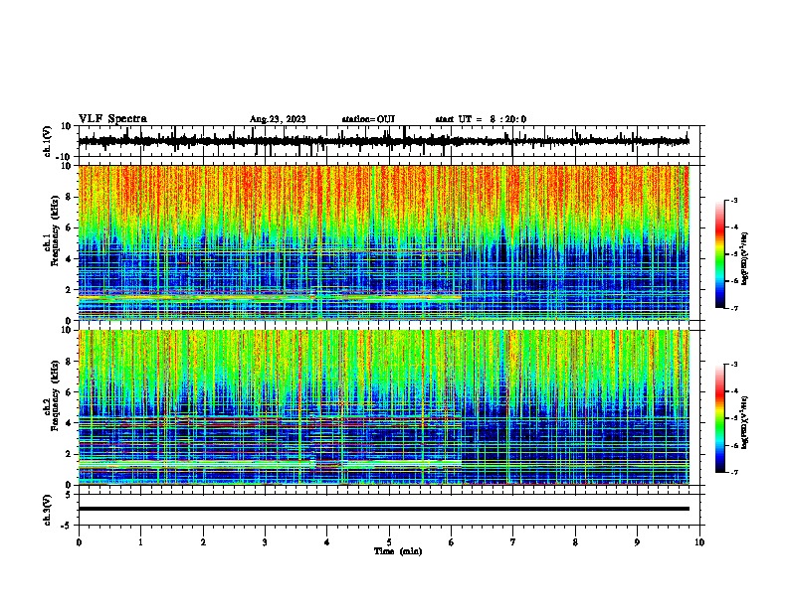788x608 pixels.
Task: Click the "-7" label on ch.1 color scale
Action: click(x=734, y=308)
